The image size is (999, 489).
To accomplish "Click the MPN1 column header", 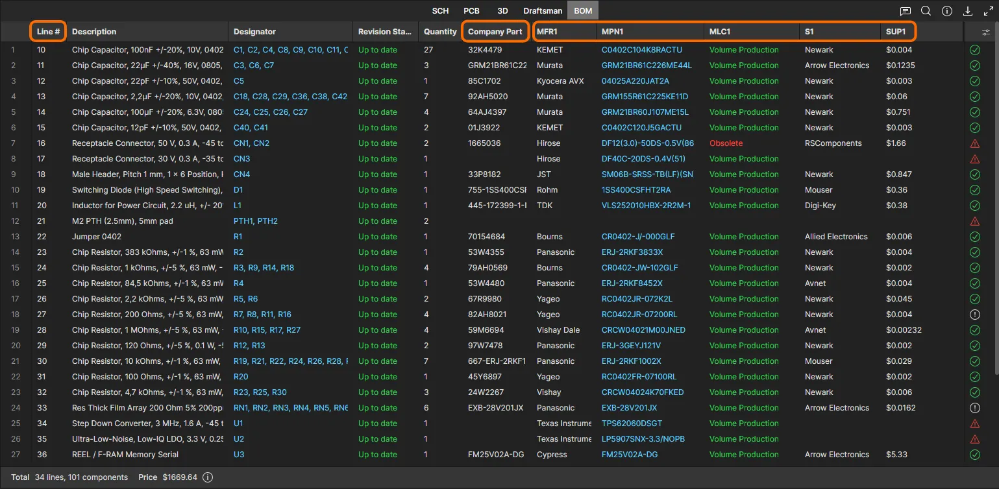I will [612, 32].
